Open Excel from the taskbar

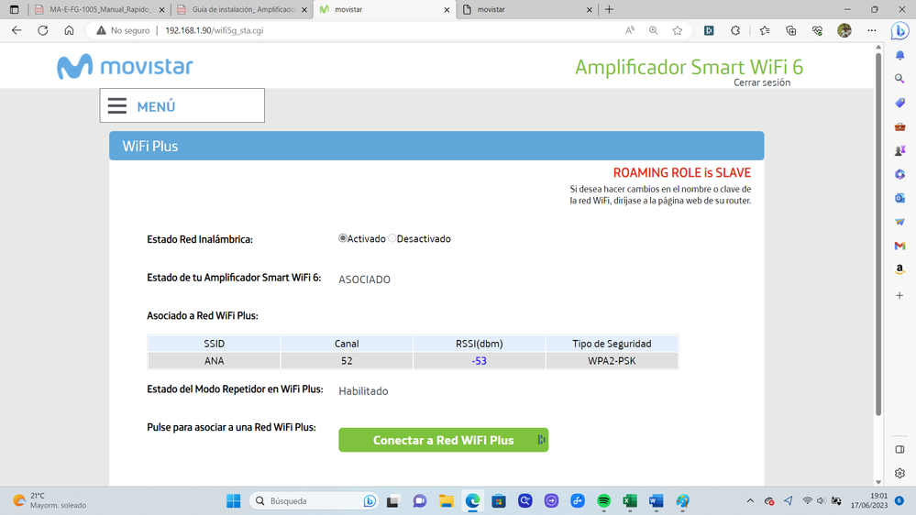click(x=630, y=501)
